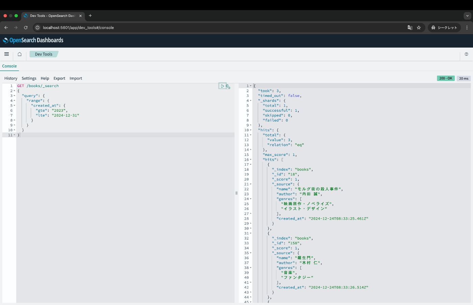Click the panel resize divider handle
This screenshot has height=305, width=473.
[236, 193]
